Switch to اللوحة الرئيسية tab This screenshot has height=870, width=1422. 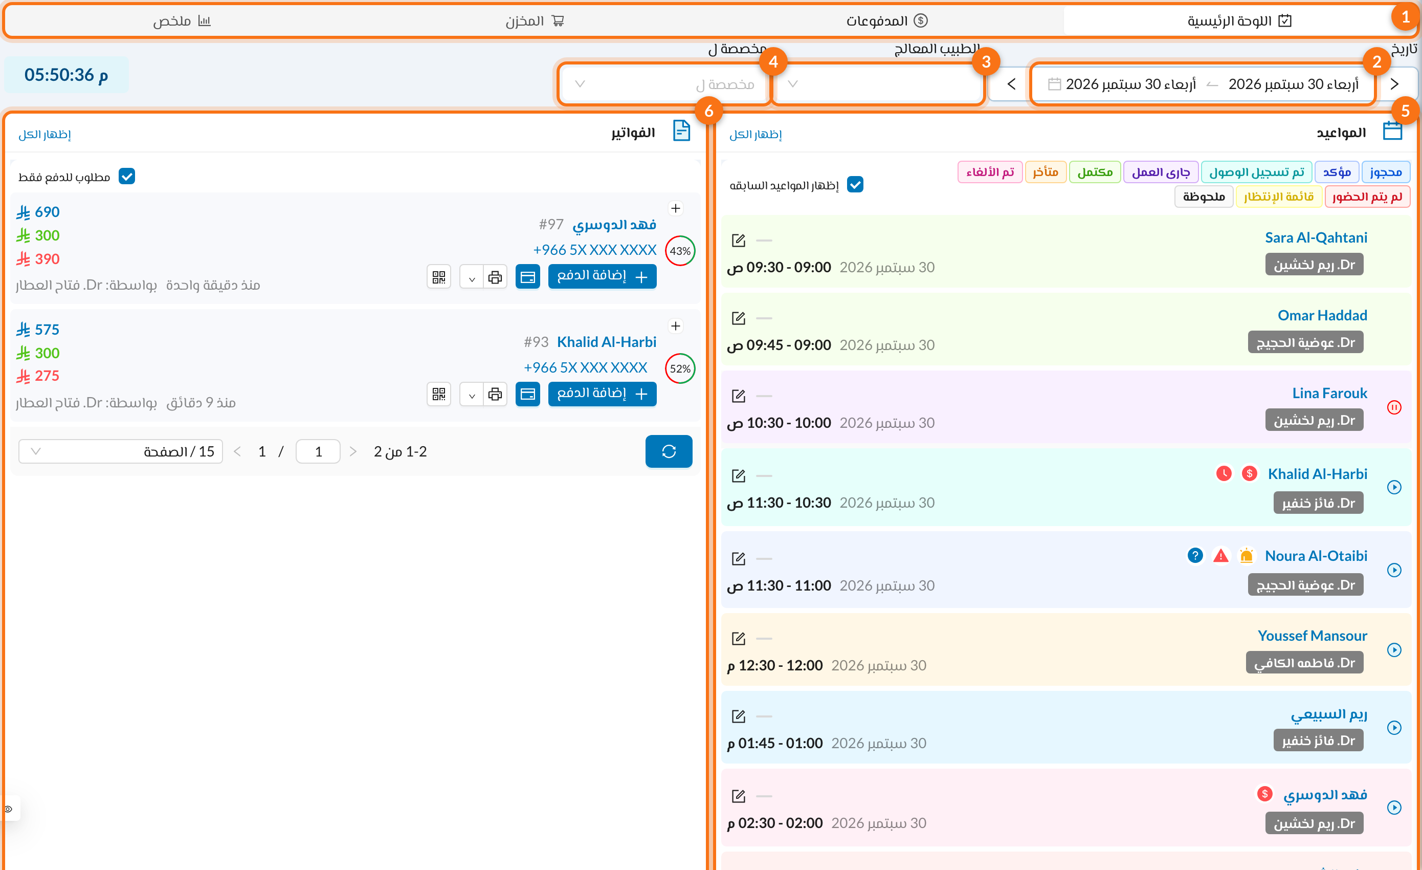[1239, 21]
